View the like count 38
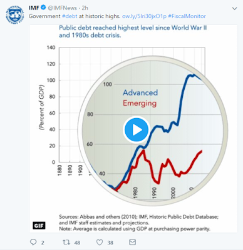The width and height of the screenshot is (243, 250). pos(110,242)
